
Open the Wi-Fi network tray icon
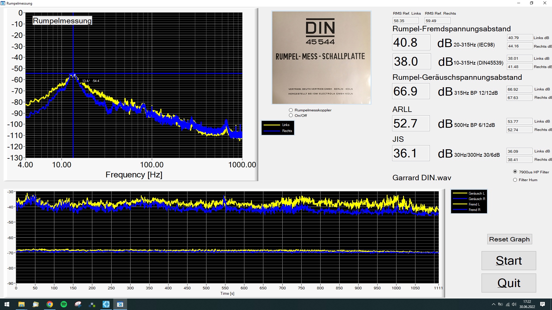pos(508,304)
